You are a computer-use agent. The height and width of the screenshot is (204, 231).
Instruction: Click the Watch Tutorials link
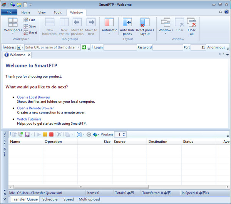[x=29, y=119]
